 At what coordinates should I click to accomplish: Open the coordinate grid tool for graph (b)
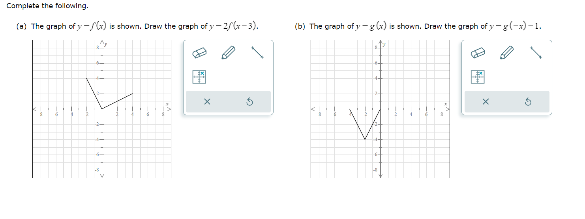coord(478,77)
